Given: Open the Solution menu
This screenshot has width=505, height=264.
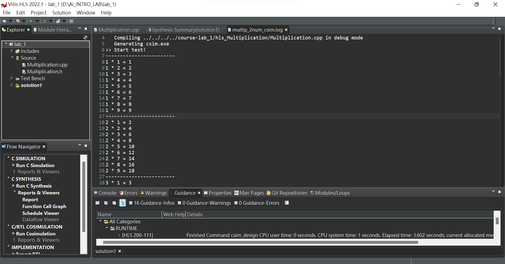Looking at the screenshot, I should point(61,13).
